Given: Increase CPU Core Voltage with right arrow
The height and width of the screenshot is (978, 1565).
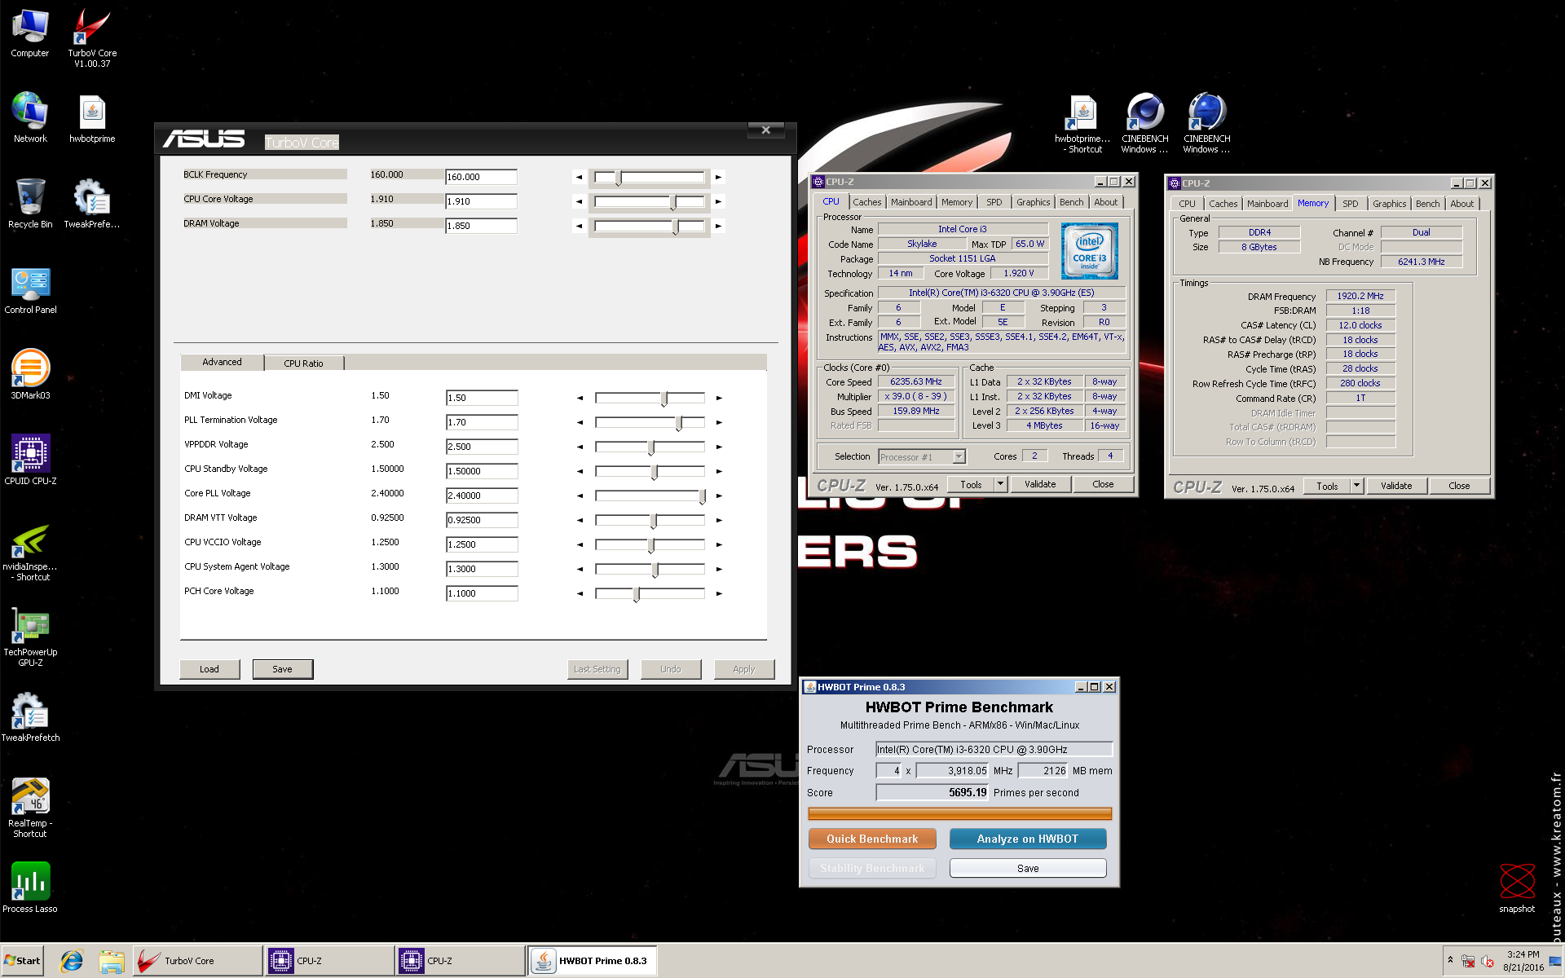Looking at the screenshot, I should coord(718,201).
